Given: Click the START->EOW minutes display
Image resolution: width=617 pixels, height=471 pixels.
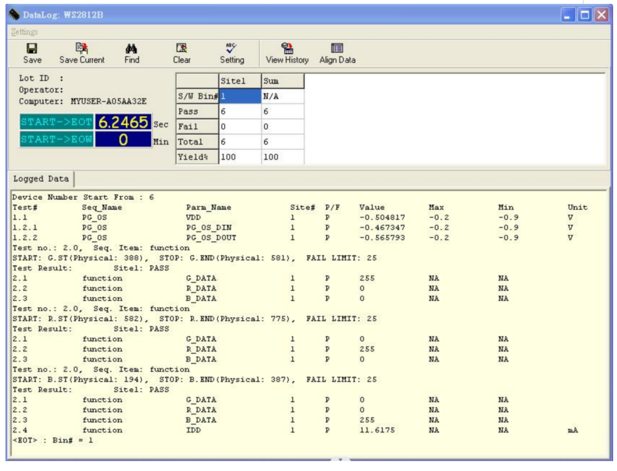Looking at the screenshot, I should pos(123,140).
